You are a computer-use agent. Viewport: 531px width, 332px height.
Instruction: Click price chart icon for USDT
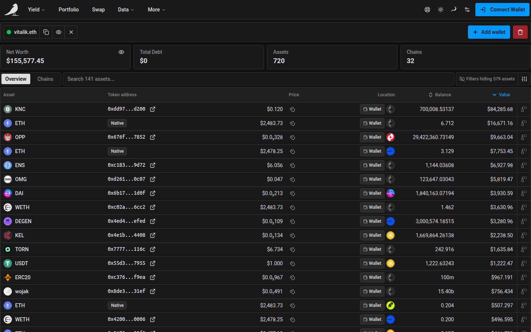point(292,263)
